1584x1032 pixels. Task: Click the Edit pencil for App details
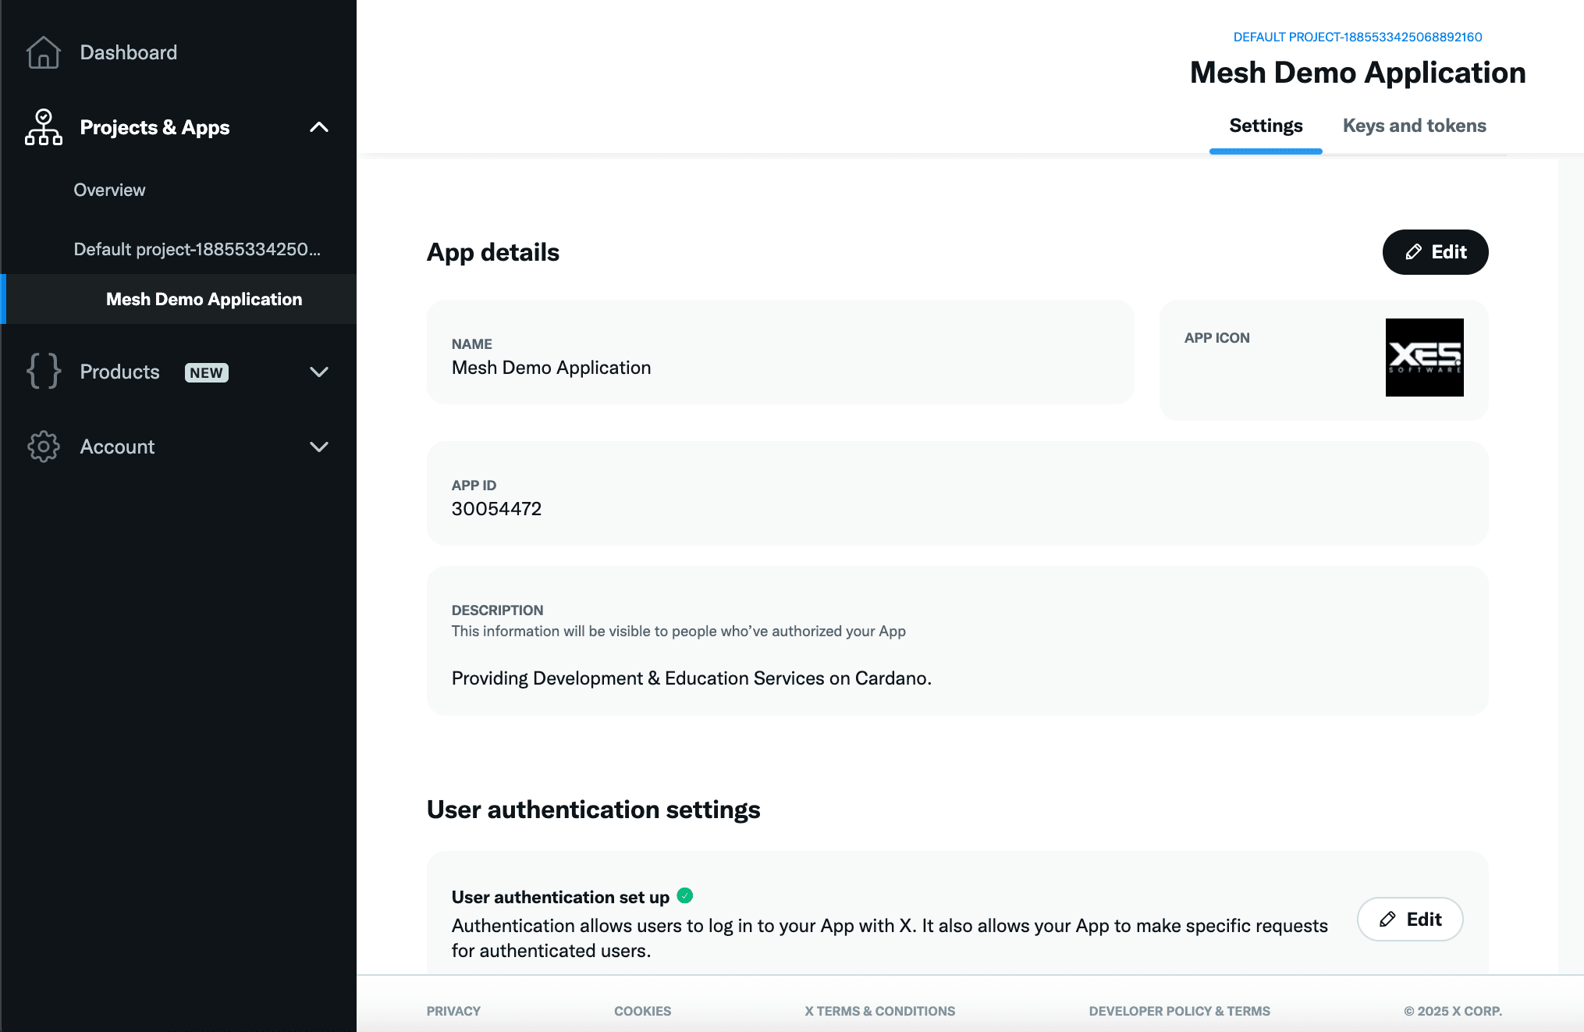tap(1412, 251)
